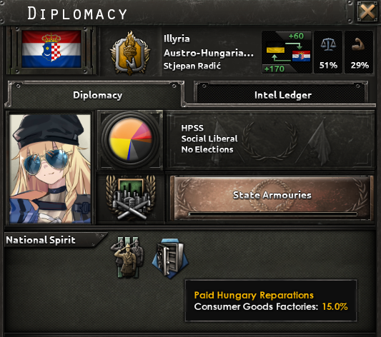
Task: Switch to the Diplomacy tab
Action: click(x=97, y=95)
